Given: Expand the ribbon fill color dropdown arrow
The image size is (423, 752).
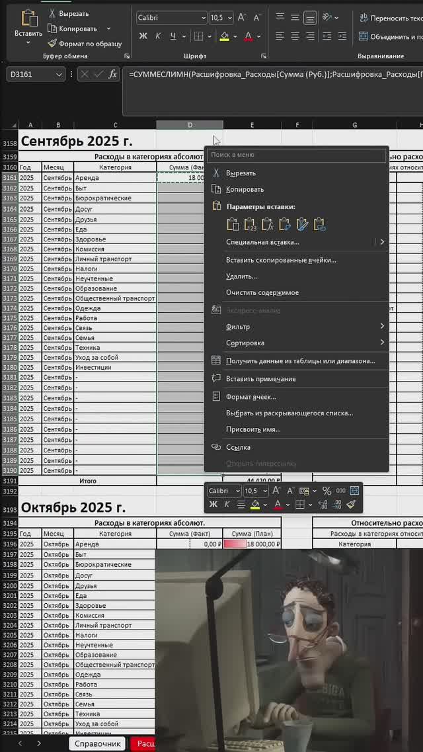Looking at the screenshot, I should tap(235, 36).
